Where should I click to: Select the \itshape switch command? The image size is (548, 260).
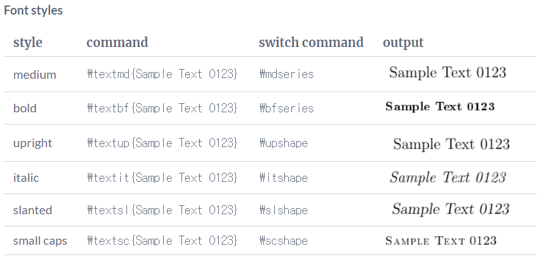click(283, 178)
